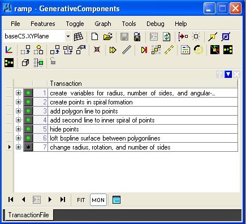Click the yellow arrow with red bar icon

pos(144,50)
